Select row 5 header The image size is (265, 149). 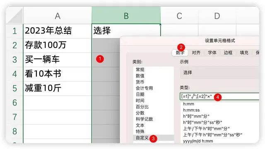(15, 89)
